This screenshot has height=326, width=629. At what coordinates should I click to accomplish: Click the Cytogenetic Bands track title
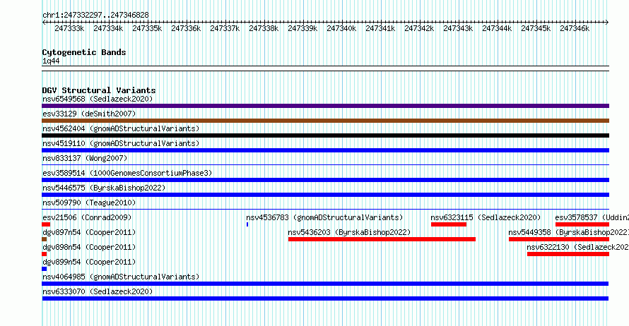pyautogui.click(x=84, y=52)
